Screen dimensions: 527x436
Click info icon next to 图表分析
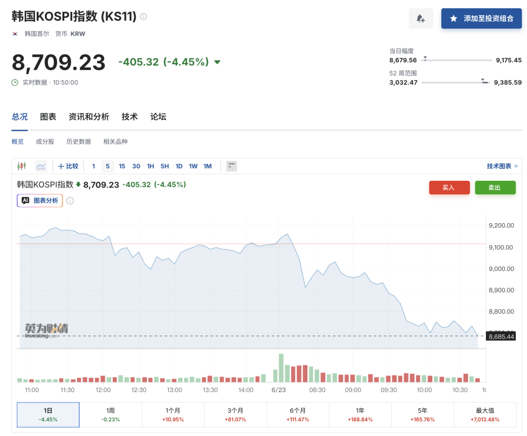70,201
